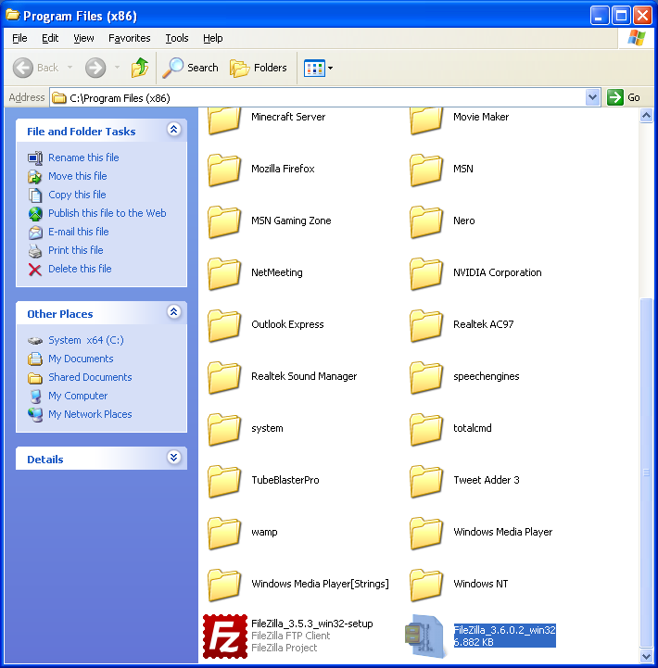Expand the address bar dropdown arrow
658x668 pixels.
point(593,97)
